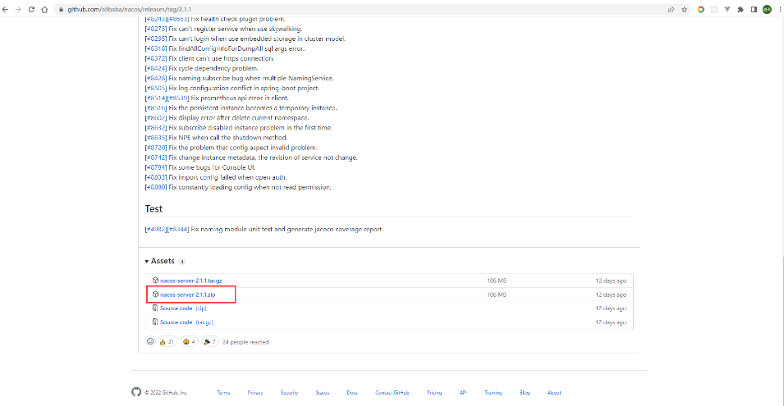Open issue #8372 about https connection

point(156,58)
